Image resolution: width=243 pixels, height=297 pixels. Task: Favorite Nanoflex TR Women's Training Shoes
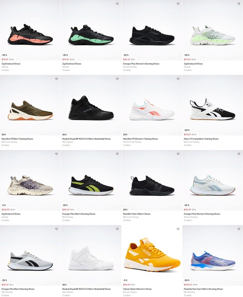pyautogui.click(x=178, y=79)
